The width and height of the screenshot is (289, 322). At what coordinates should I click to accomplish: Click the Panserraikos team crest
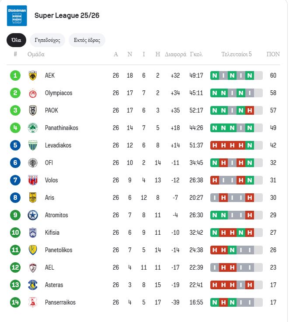coord(32,302)
